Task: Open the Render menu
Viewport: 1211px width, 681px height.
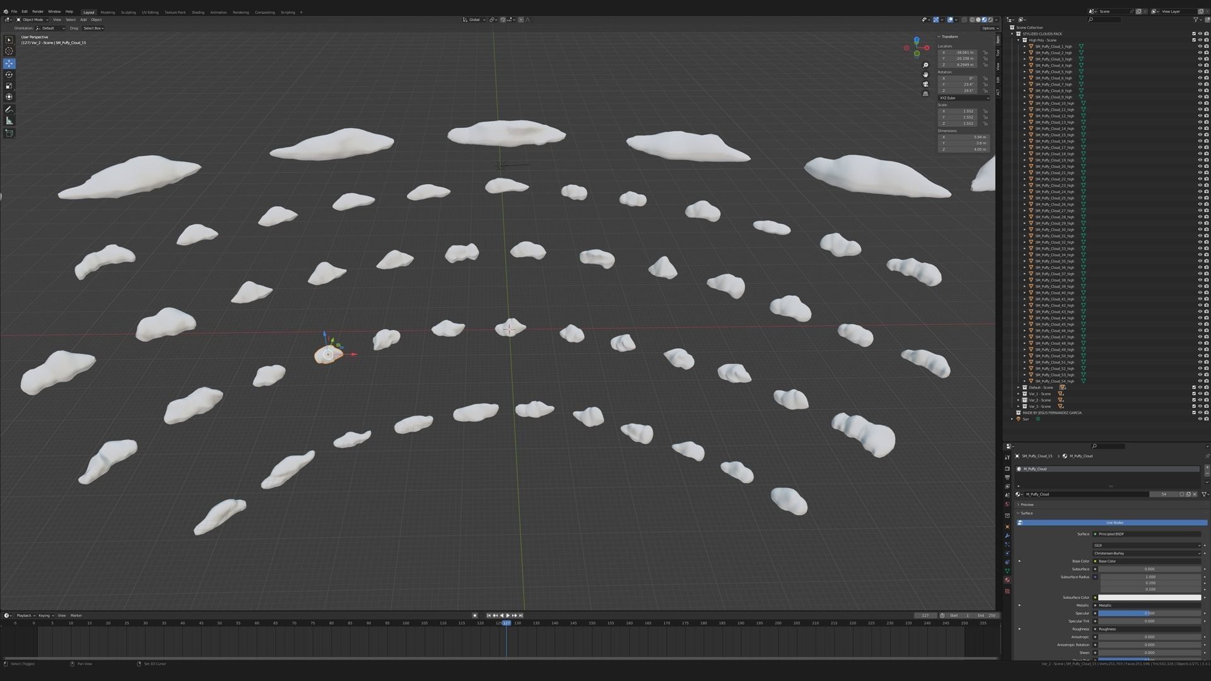Action: point(38,11)
